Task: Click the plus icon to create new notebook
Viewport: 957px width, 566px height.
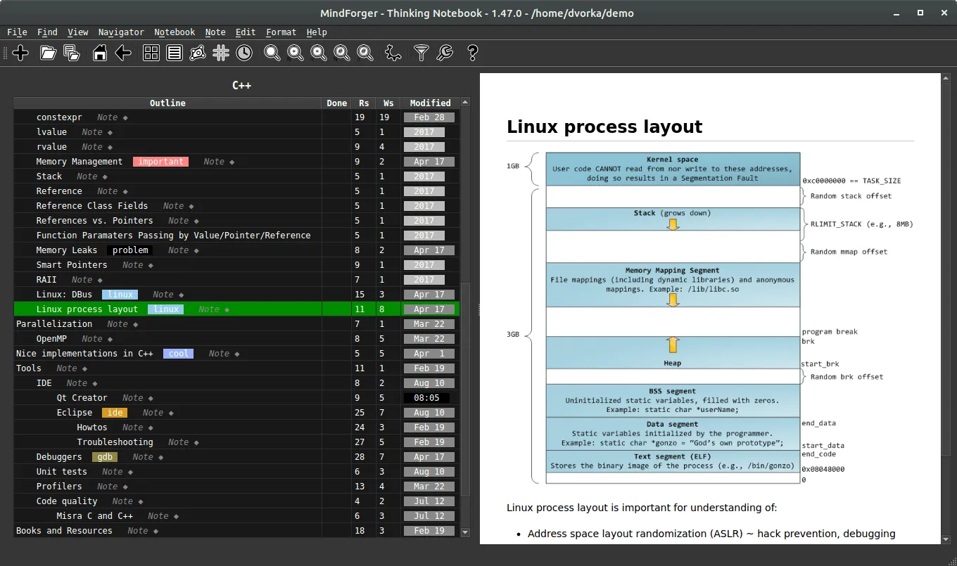Action: [x=20, y=53]
